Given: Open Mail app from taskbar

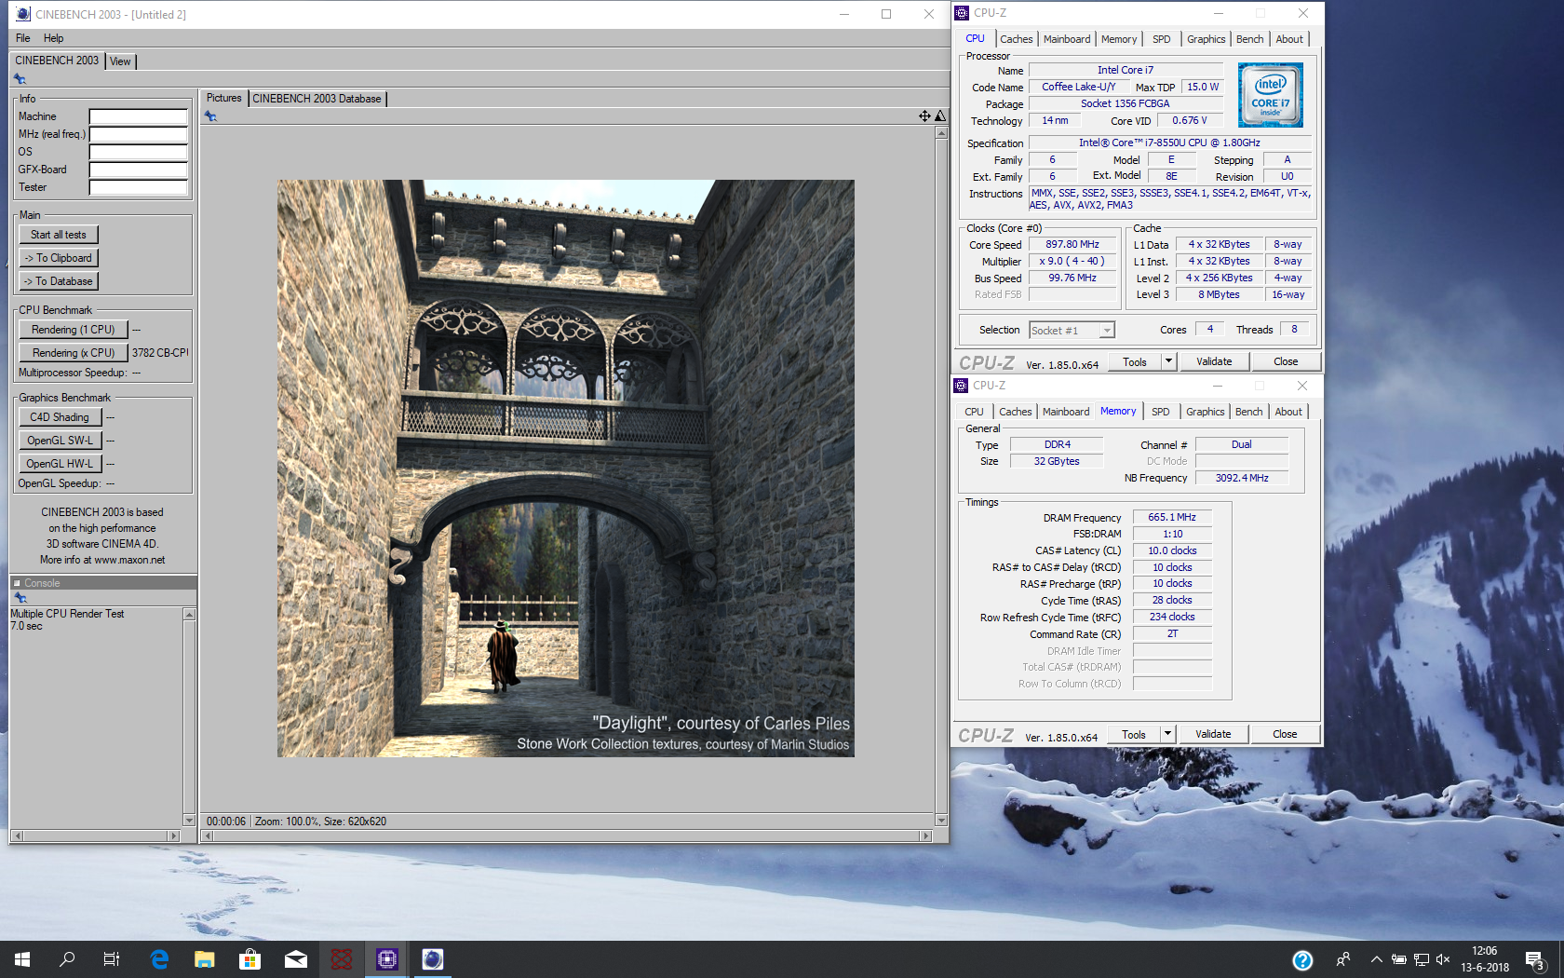Looking at the screenshot, I should point(296,959).
